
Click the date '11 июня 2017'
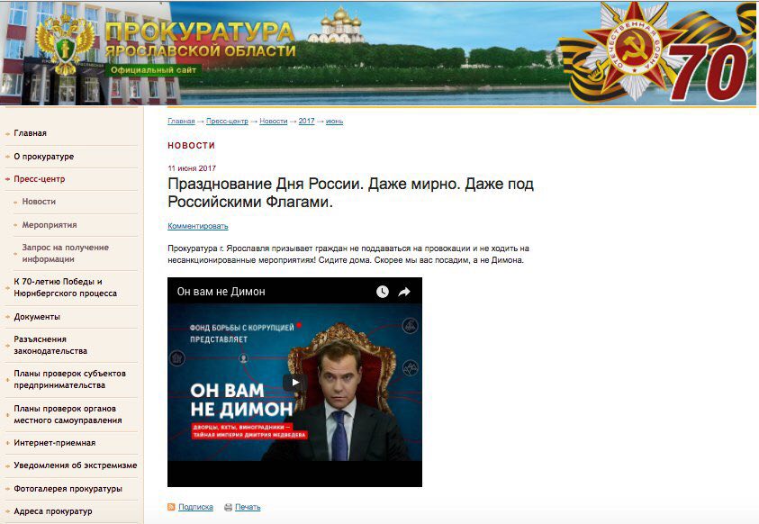click(x=192, y=168)
